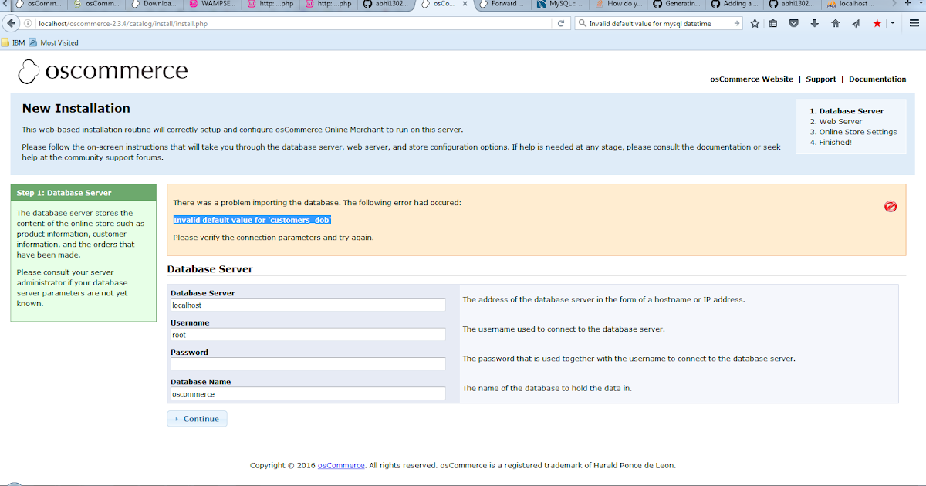Switch to the MySQL :: tab
Image resolution: width=926 pixels, height=486 pixels.
tap(562, 4)
